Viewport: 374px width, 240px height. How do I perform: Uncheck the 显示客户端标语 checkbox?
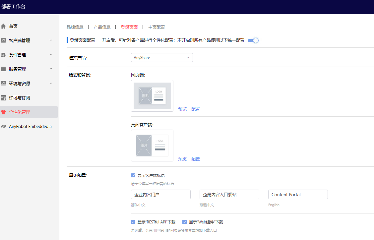coord(133,175)
